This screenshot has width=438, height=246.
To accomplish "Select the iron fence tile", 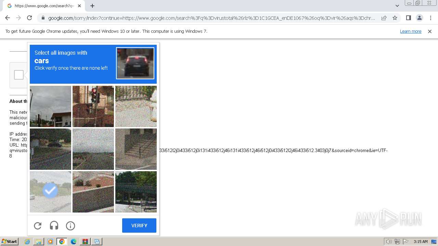I will 136,106.
